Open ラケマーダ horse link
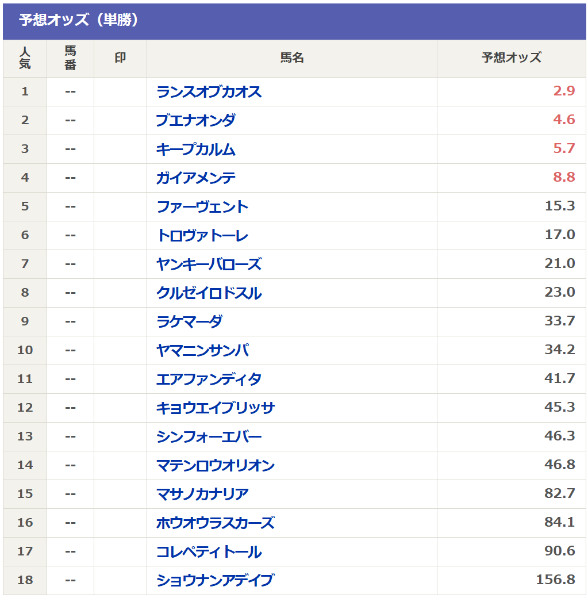 click(x=189, y=322)
